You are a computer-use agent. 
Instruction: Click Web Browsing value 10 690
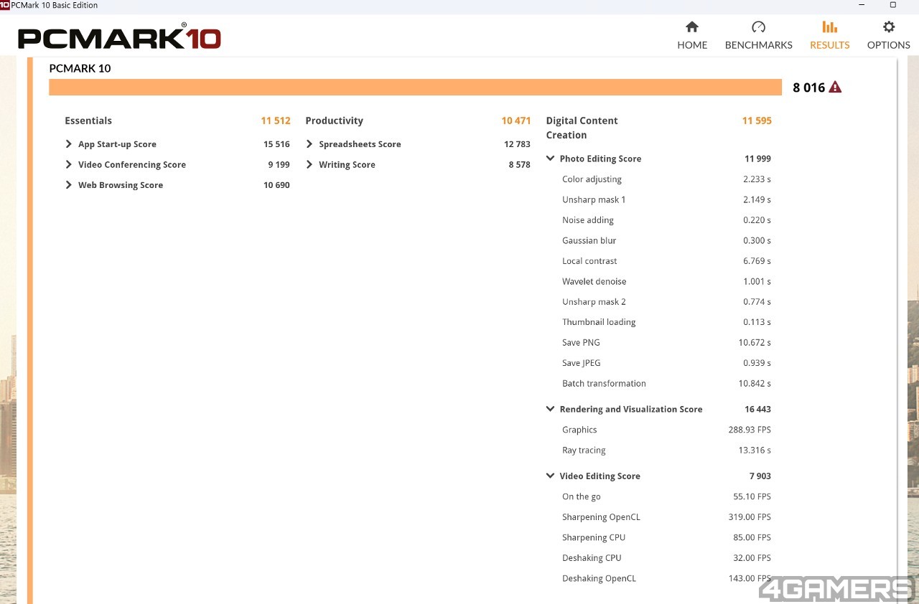pos(276,185)
